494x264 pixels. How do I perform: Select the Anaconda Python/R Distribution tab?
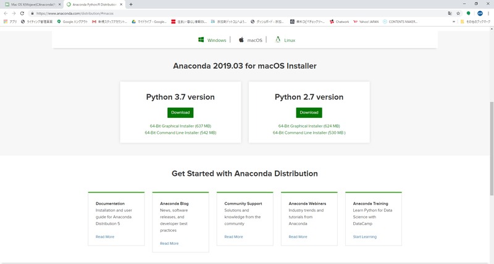coord(94,4)
